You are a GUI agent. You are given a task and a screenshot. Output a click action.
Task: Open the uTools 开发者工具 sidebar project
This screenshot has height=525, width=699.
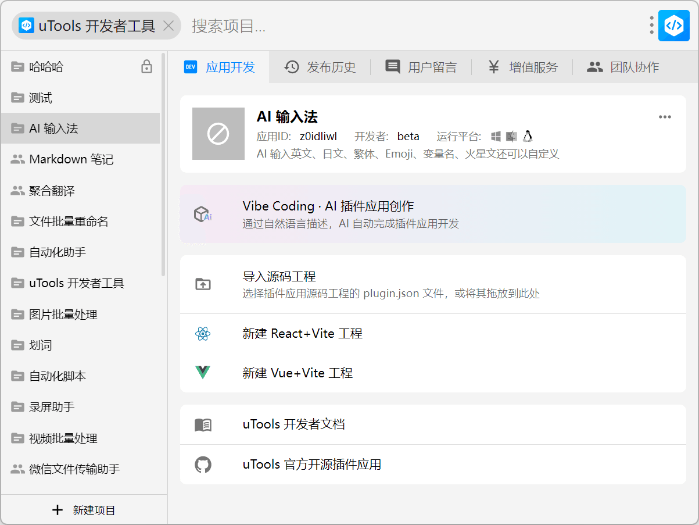coord(80,283)
